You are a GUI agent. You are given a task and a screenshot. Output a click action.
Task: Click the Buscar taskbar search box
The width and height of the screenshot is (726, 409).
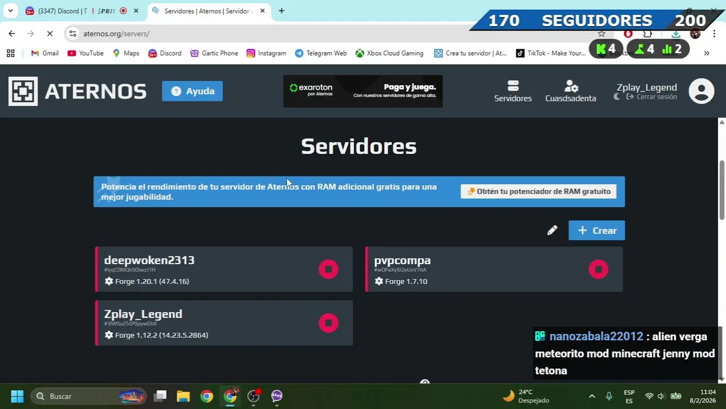(89, 396)
